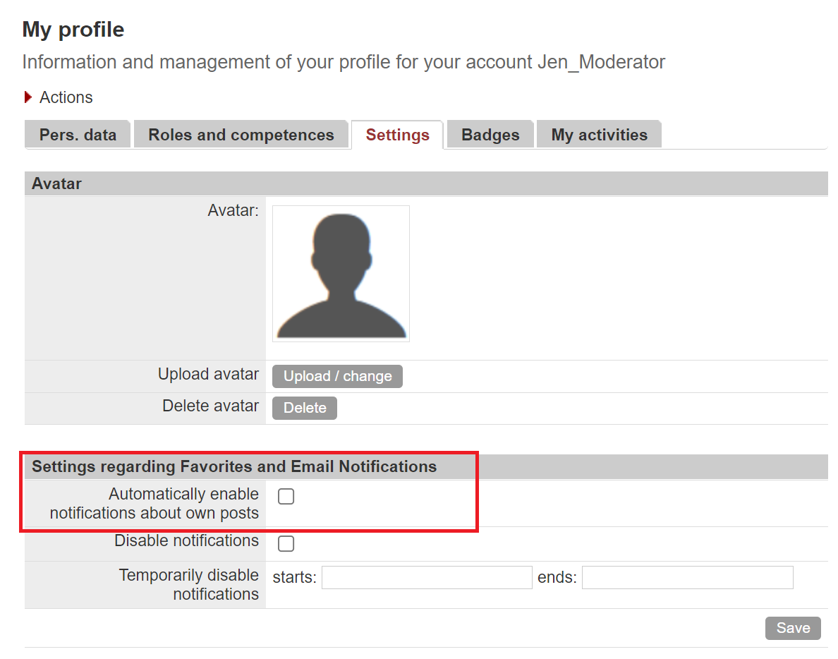Show the My activities tab
The width and height of the screenshot is (838, 659).
pos(599,135)
